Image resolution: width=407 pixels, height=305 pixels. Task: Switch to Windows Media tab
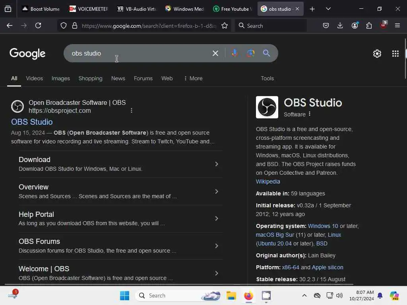[x=184, y=9]
